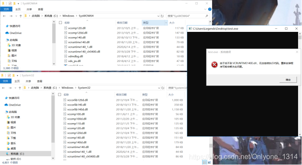302x165 pixels.
Task: Click Up-folder arrow in System32 window
Action: pos(20,88)
